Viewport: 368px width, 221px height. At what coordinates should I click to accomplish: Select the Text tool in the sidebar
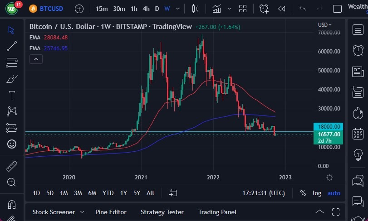(x=12, y=95)
